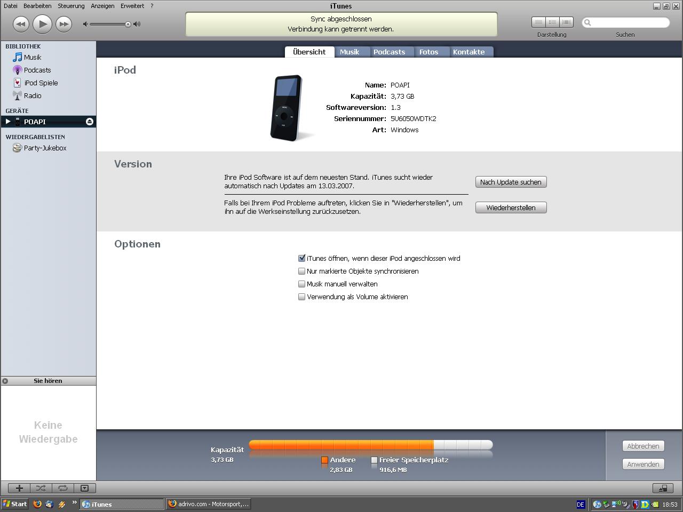Viewport: 683px width, 512px height.
Task: Add a new playlist with plus button
Action: pyautogui.click(x=19, y=488)
